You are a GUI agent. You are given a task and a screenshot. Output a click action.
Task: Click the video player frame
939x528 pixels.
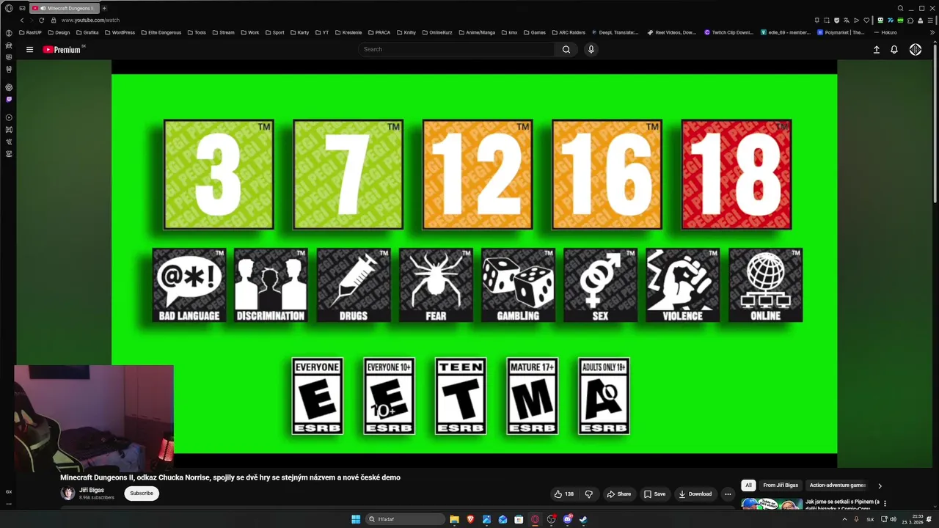pos(474,264)
